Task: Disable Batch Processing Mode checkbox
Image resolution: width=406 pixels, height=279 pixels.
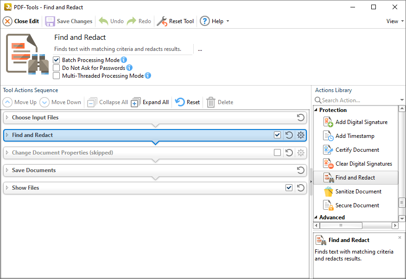Action: (57, 60)
